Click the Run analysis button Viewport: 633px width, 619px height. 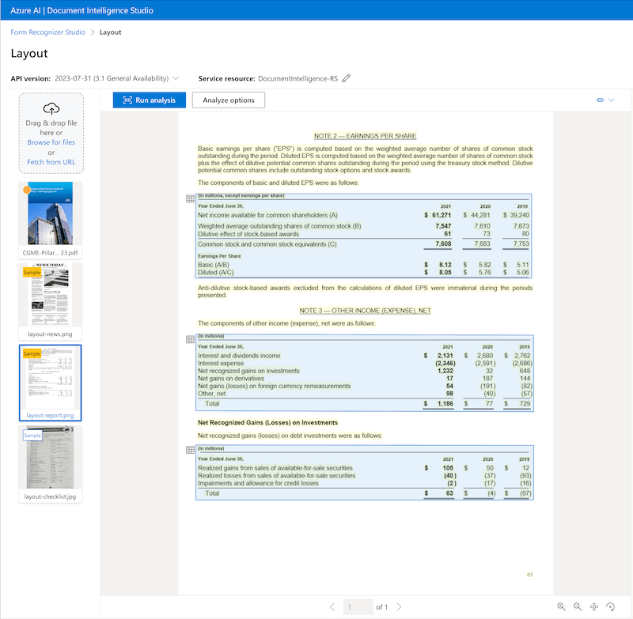[x=149, y=100]
